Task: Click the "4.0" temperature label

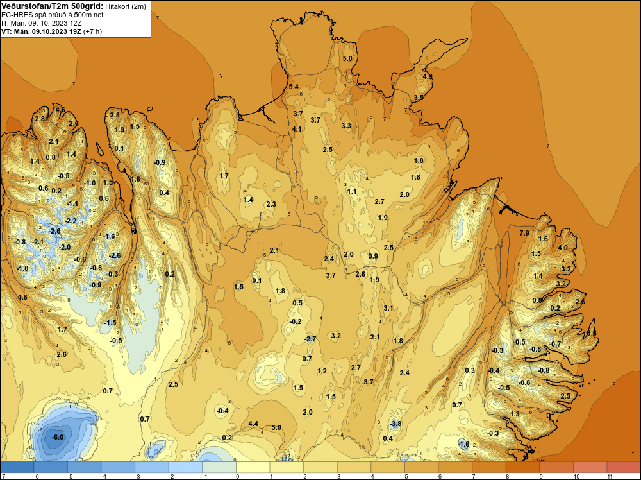Action: pos(563,248)
